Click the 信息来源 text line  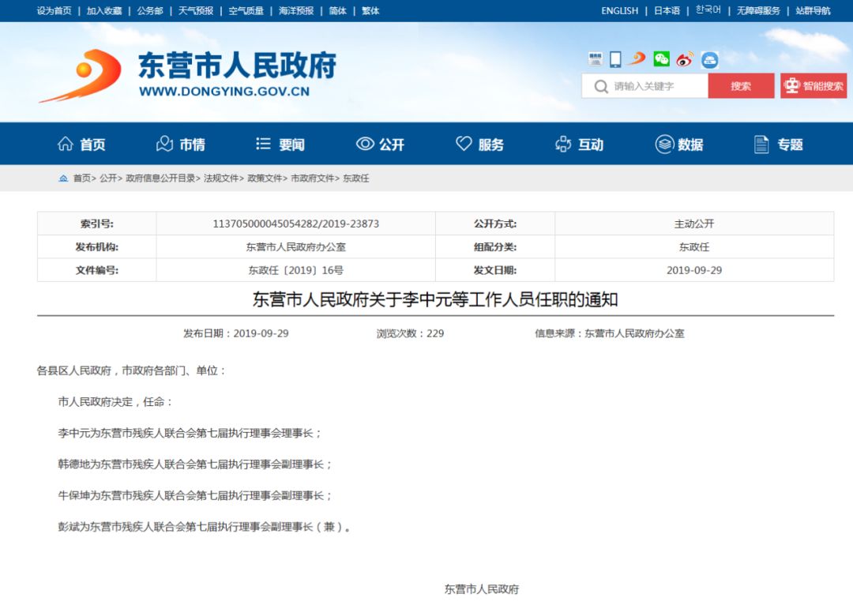609,333
